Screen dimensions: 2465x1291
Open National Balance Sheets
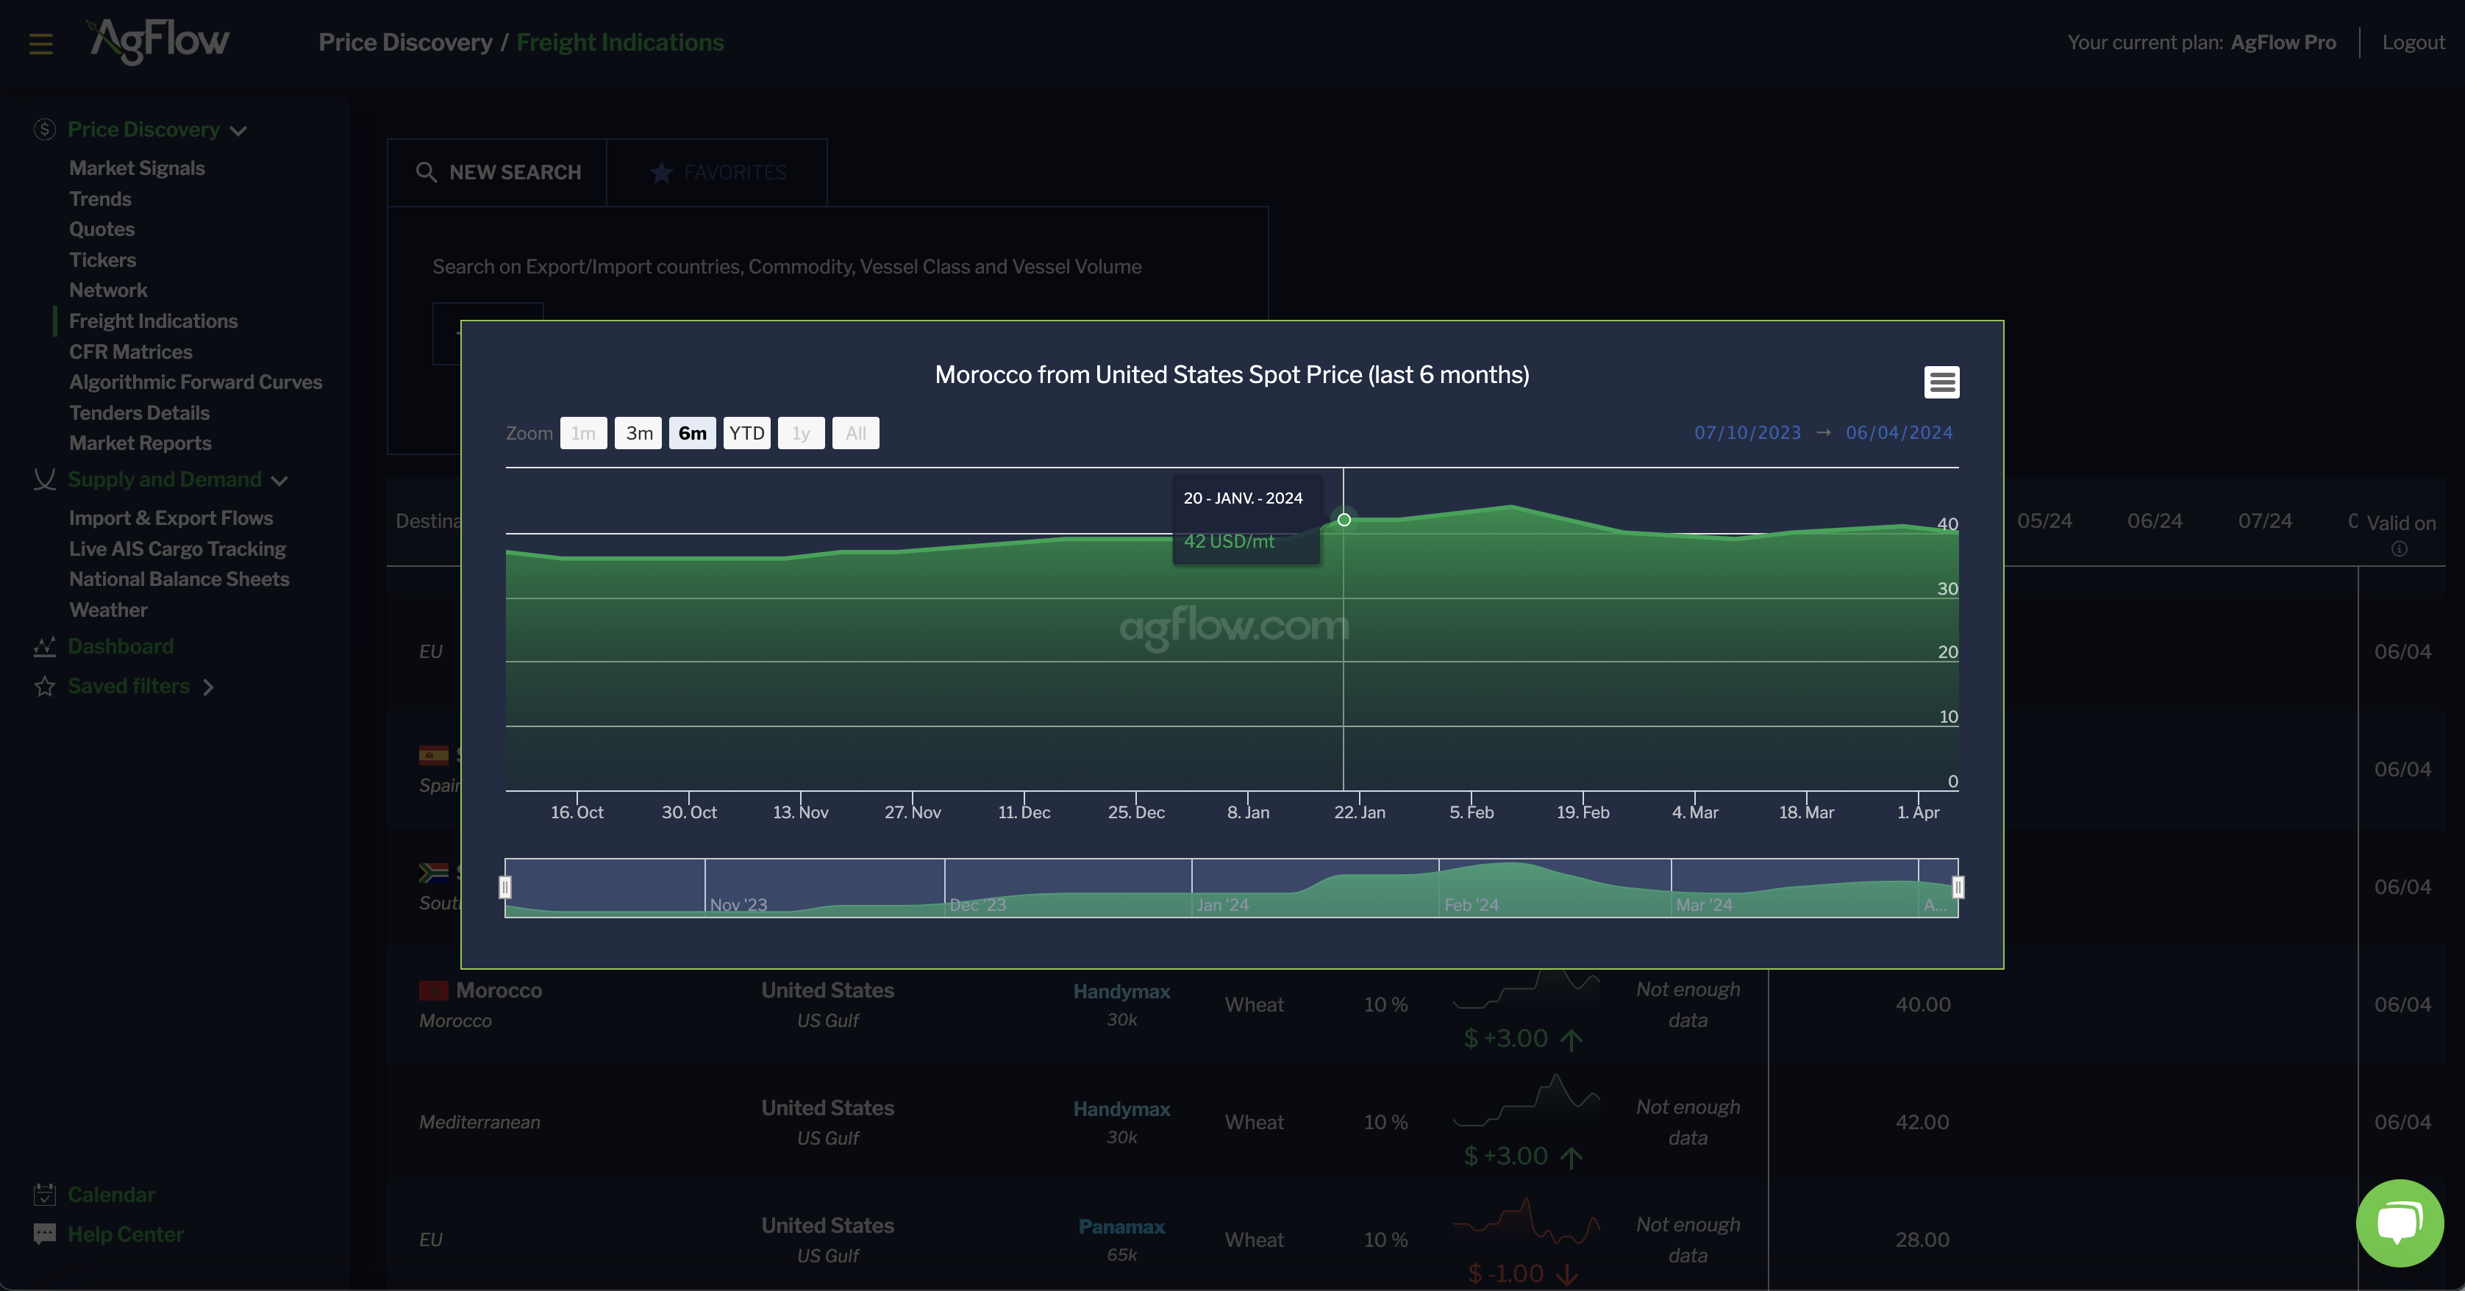click(x=179, y=579)
